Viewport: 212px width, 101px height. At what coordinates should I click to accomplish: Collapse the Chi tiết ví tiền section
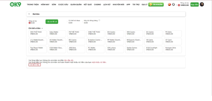pyautogui.click(x=42, y=28)
